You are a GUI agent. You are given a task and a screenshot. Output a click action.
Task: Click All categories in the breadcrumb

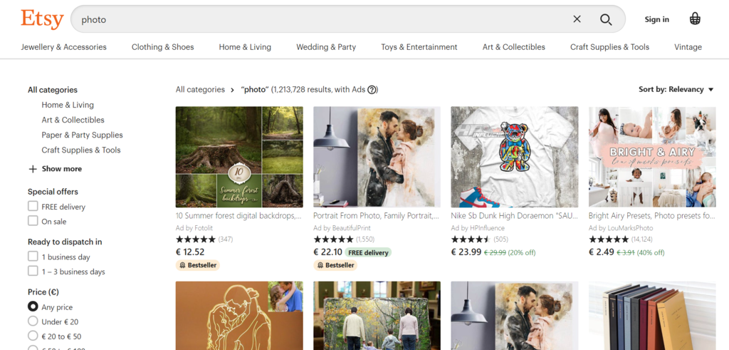point(200,90)
